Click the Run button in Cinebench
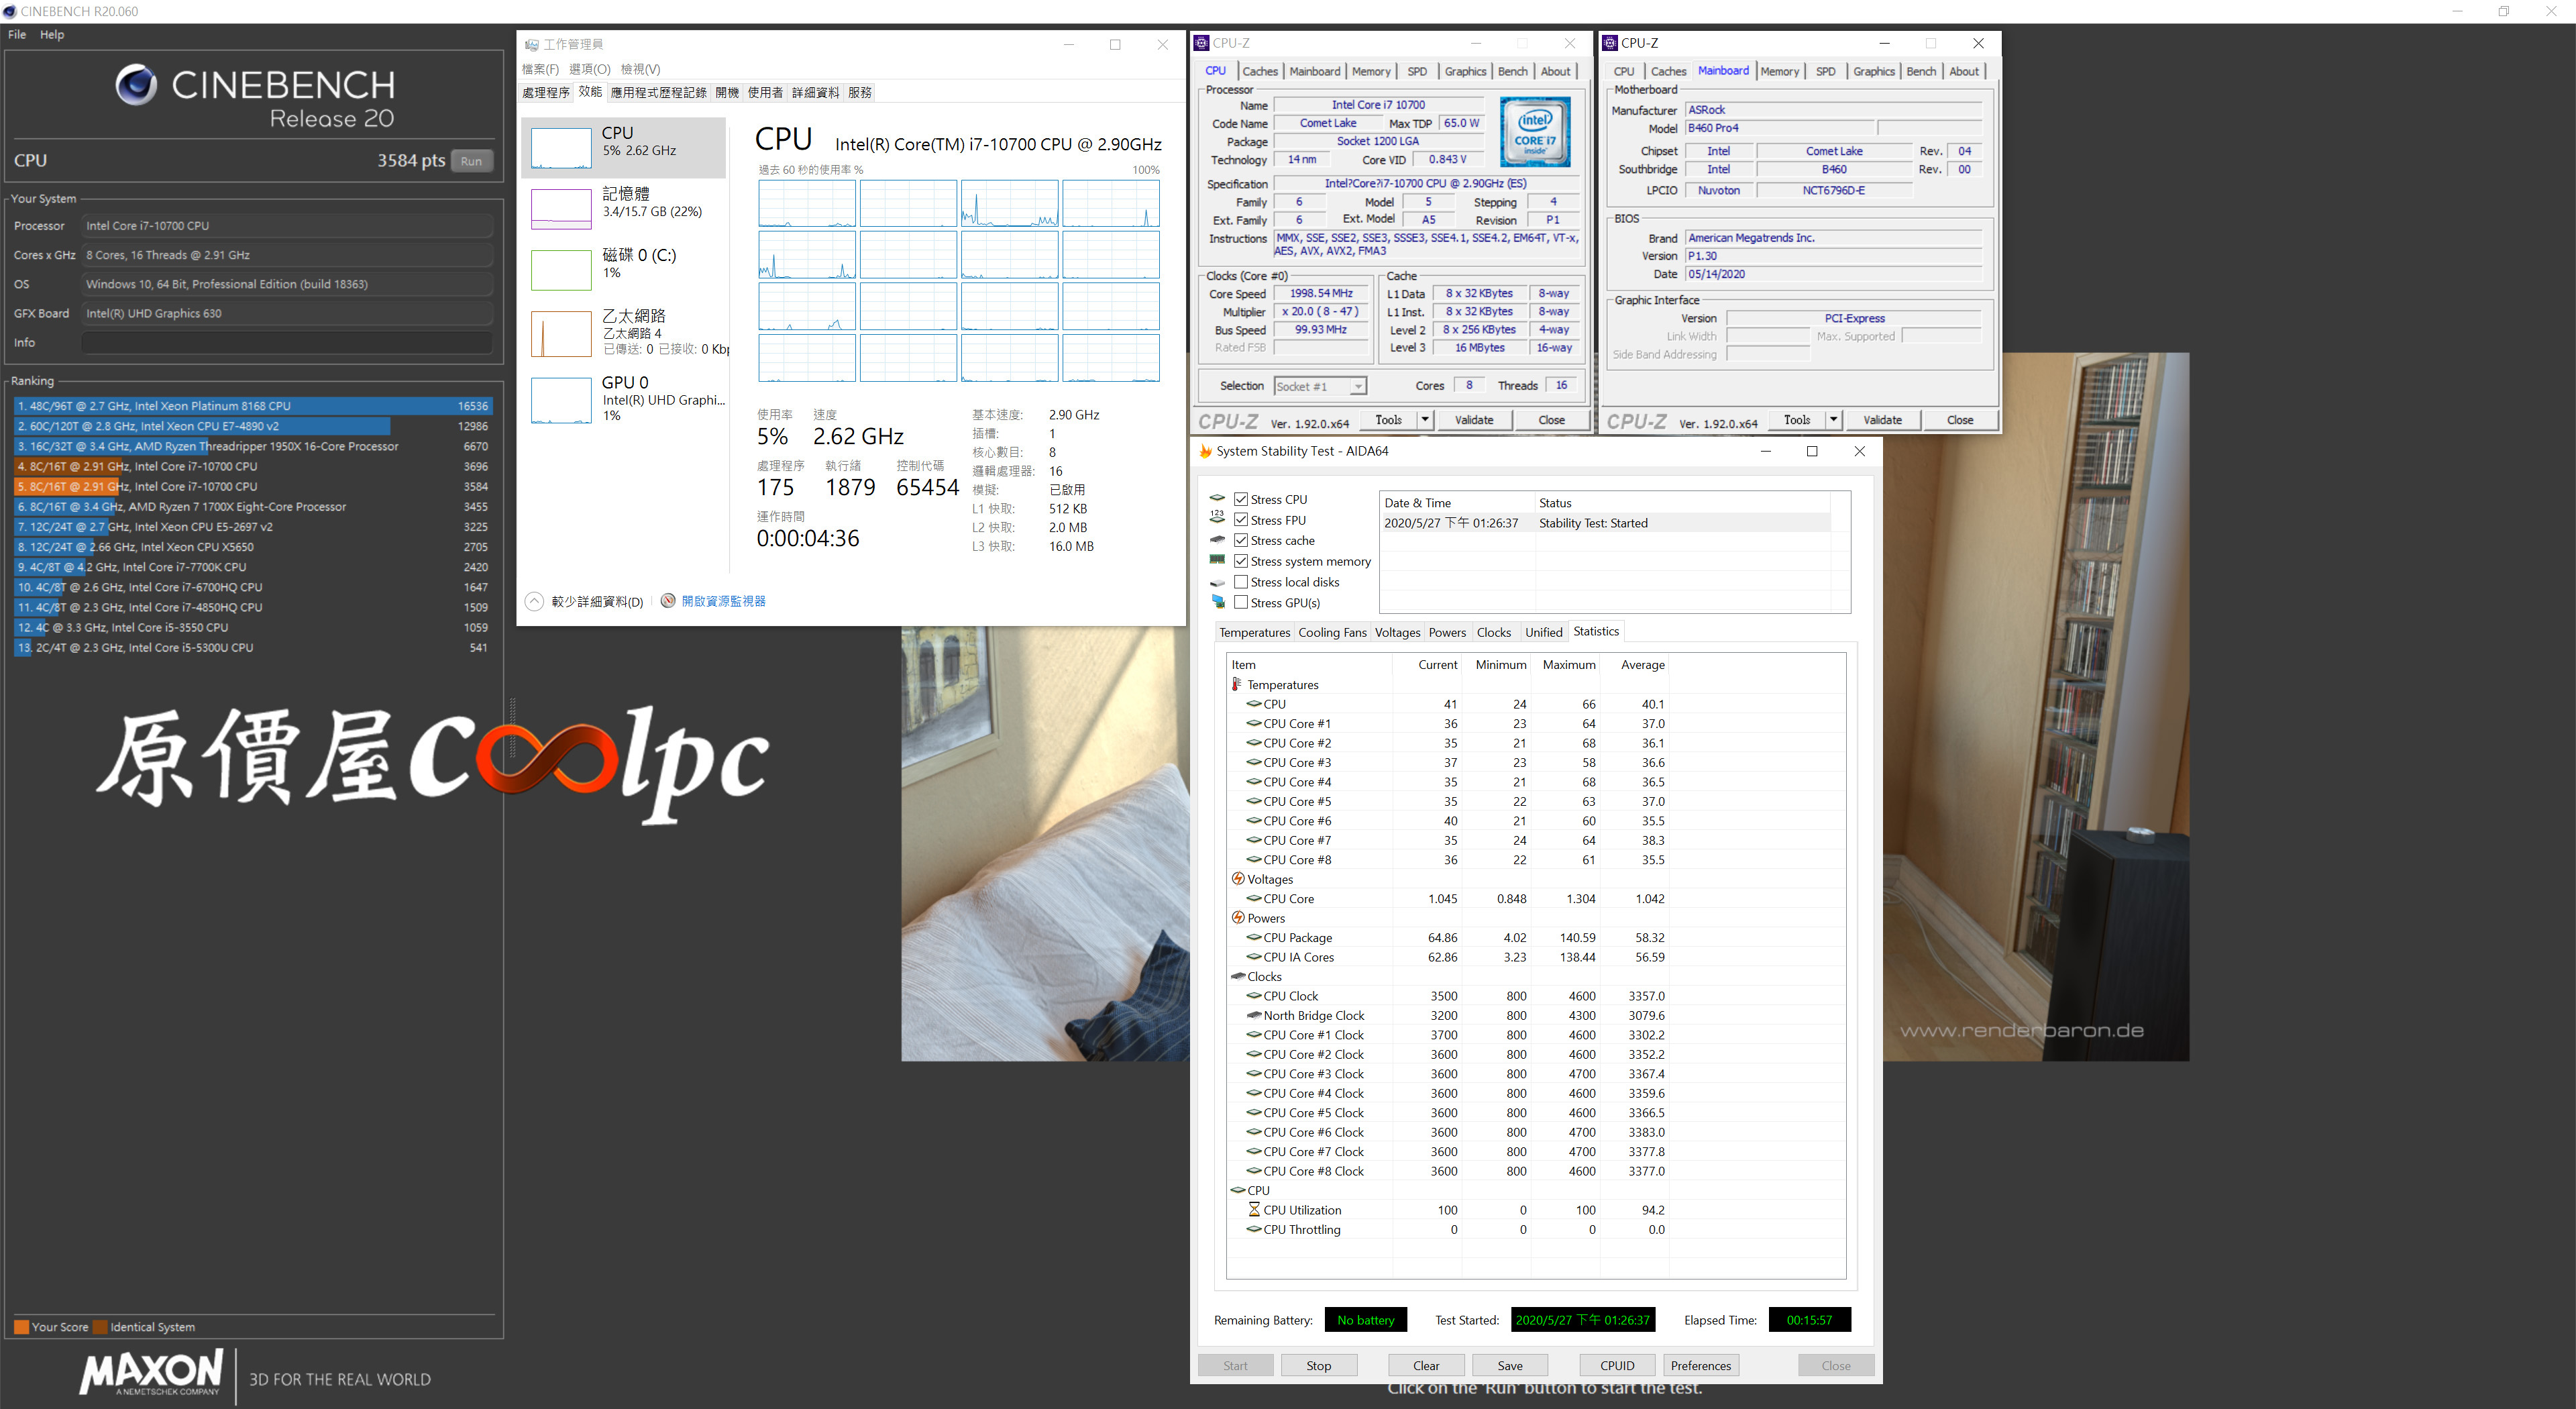Viewport: 2576px width, 1409px height. click(x=471, y=161)
